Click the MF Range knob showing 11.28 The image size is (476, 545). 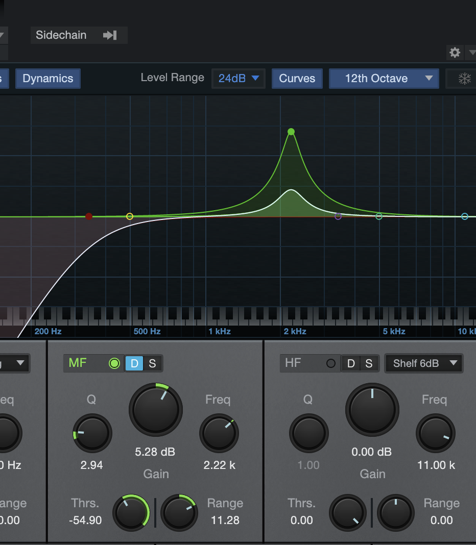pos(179,512)
